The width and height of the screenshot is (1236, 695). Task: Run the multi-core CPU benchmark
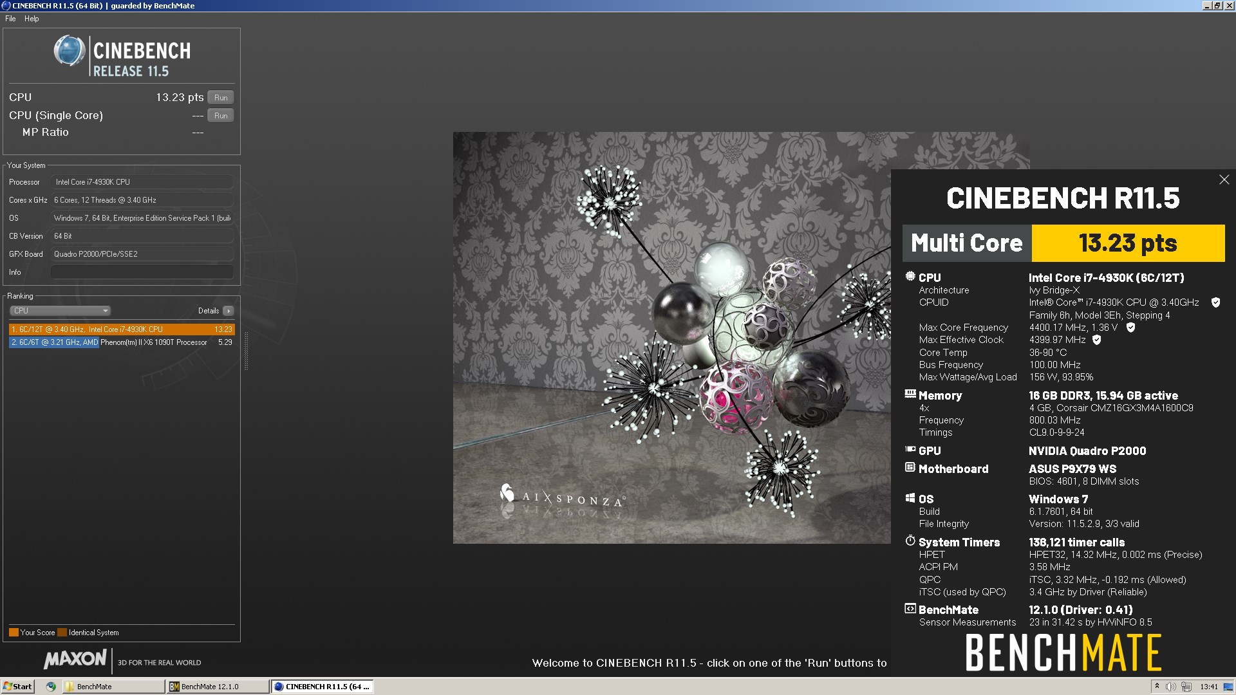click(x=221, y=97)
